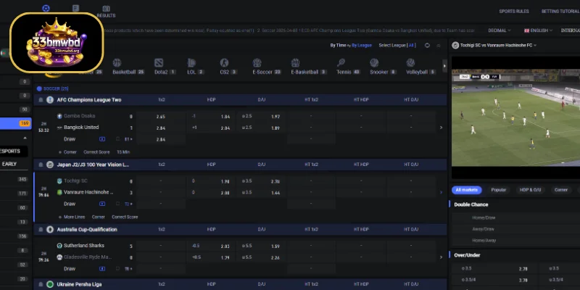The width and height of the screenshot is (580, 290).
Task: Open SPORTS RULES link
Action: coord(514,12)
